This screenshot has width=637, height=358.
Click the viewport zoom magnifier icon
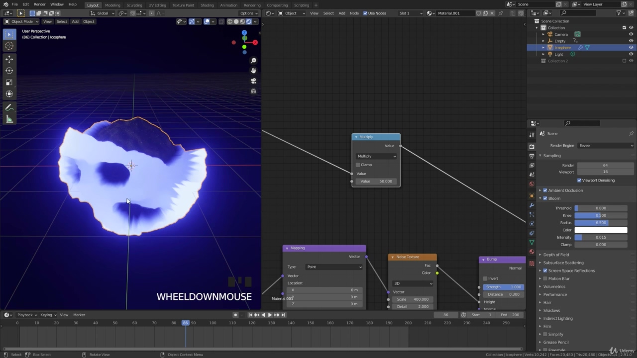point(253,61)
